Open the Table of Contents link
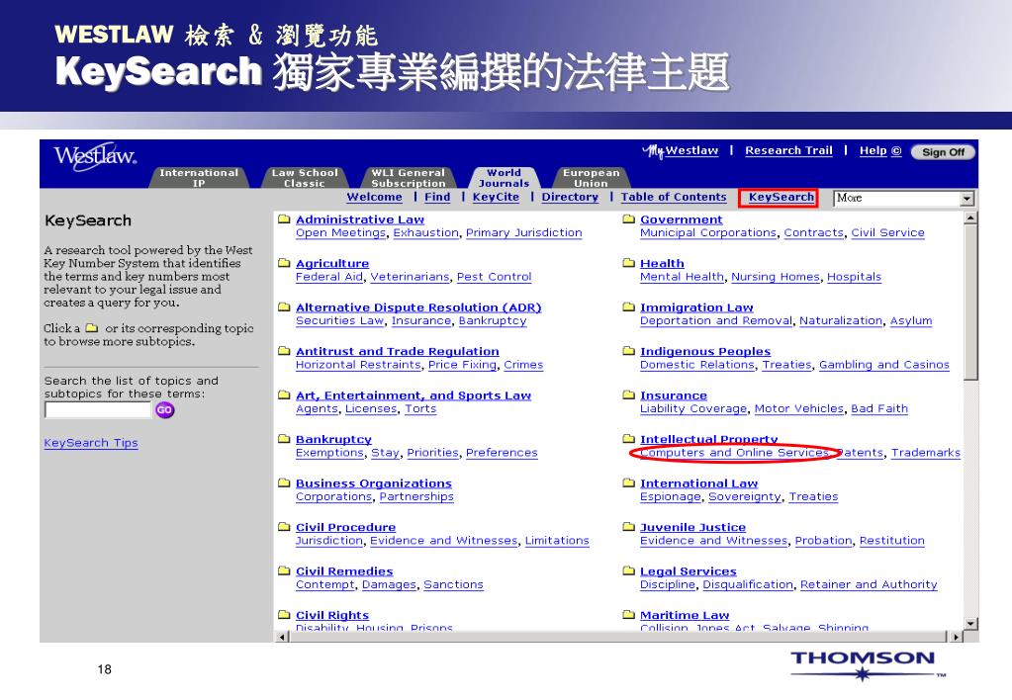The height and width of the screenshot is (700, 1012). pyautogui.click(x=674, y=198)
